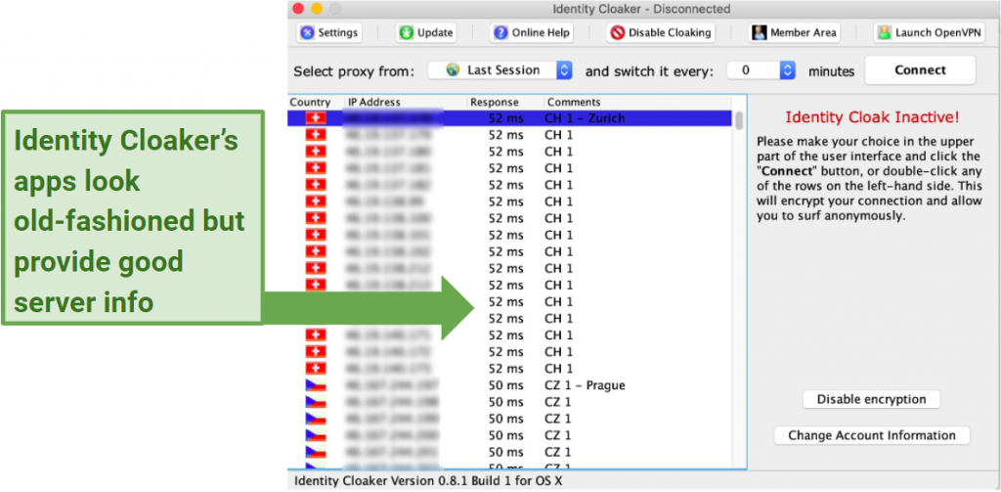
Task: Click the Connect button
Action: coord(920,70)
